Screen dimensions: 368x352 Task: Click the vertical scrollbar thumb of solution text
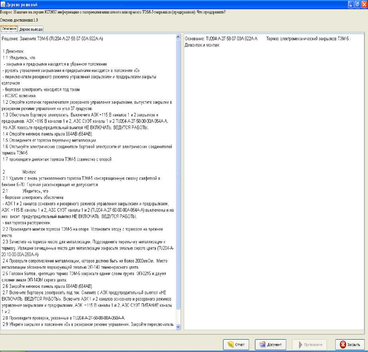pos(178,175)
